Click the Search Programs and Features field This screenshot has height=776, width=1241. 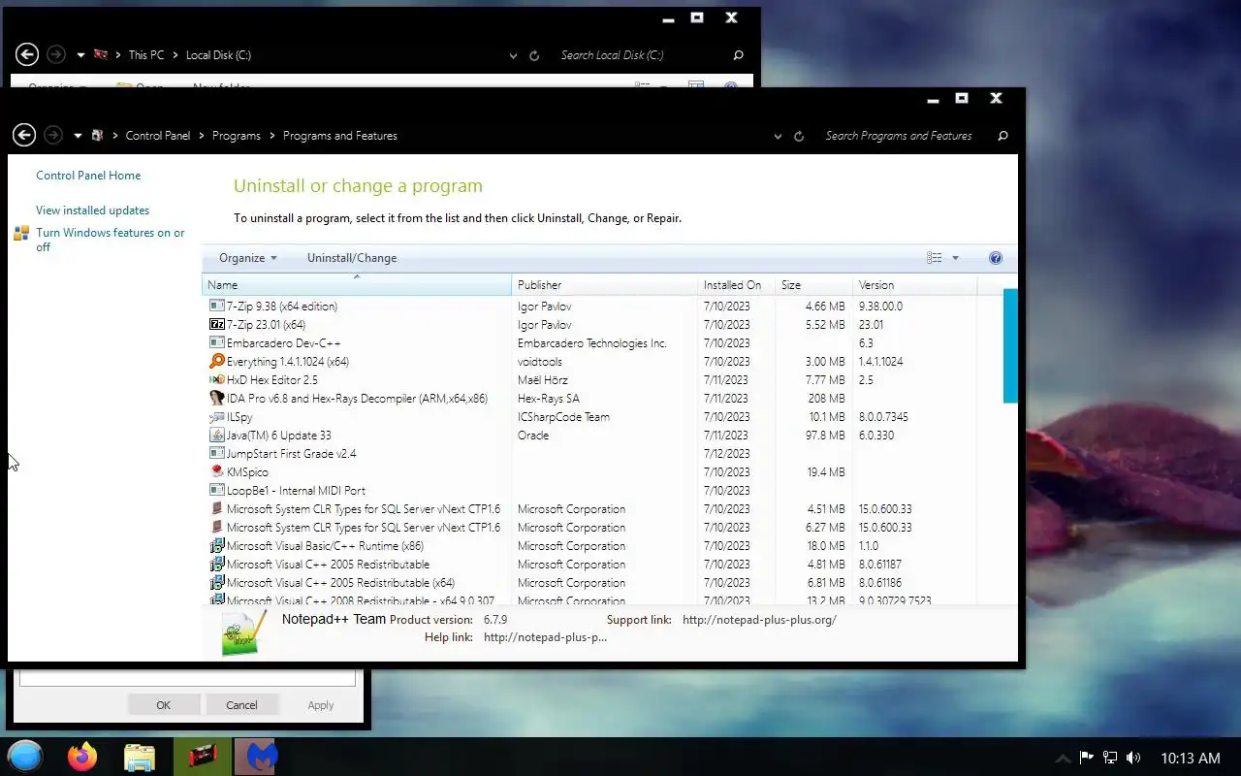click(906, 136)
